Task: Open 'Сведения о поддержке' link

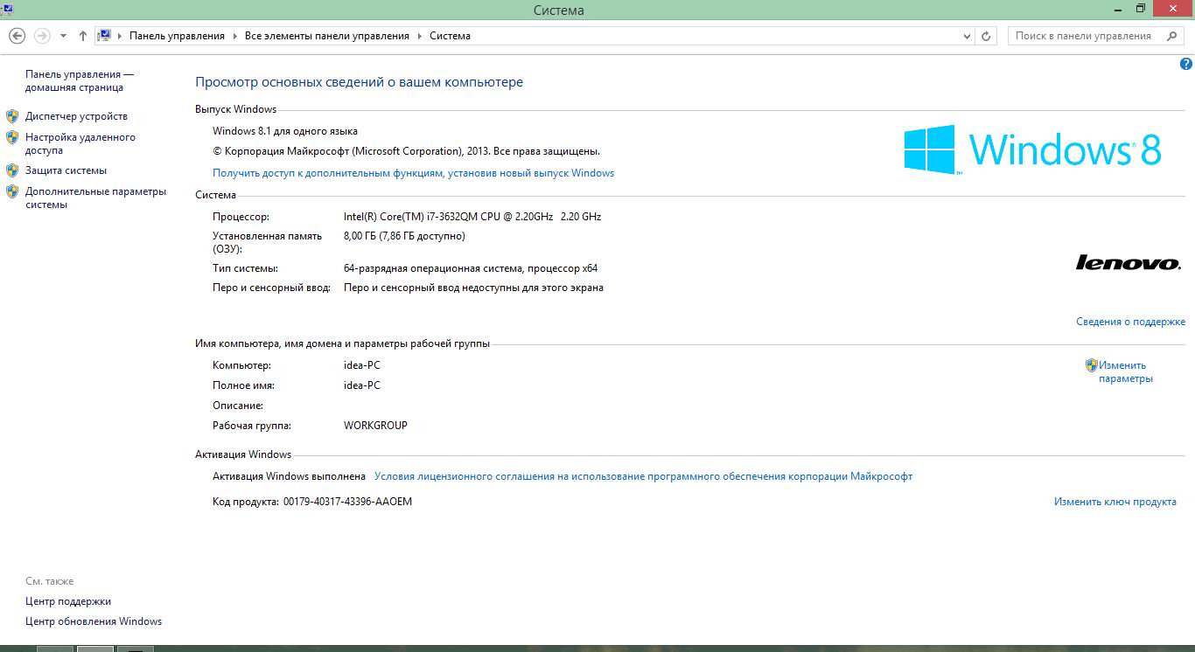Action: 1130,322
